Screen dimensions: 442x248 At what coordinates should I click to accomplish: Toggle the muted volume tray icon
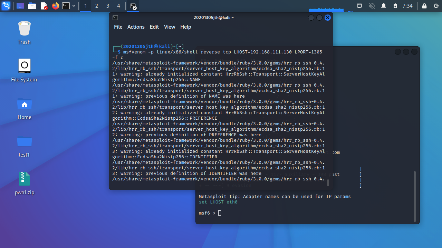pyautogui.click(x=372, y=6)
